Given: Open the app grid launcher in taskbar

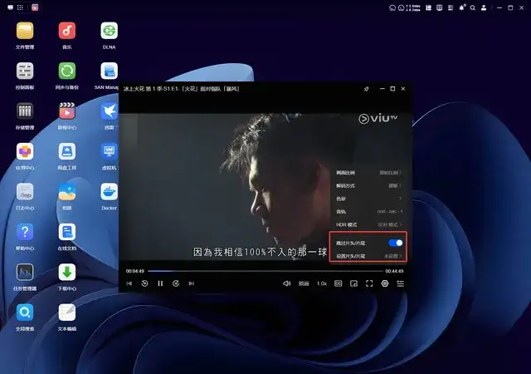Looking at the screenshot, I should coord(20,7).
